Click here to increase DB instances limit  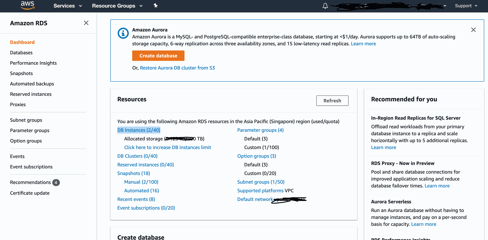pos(167,147)
